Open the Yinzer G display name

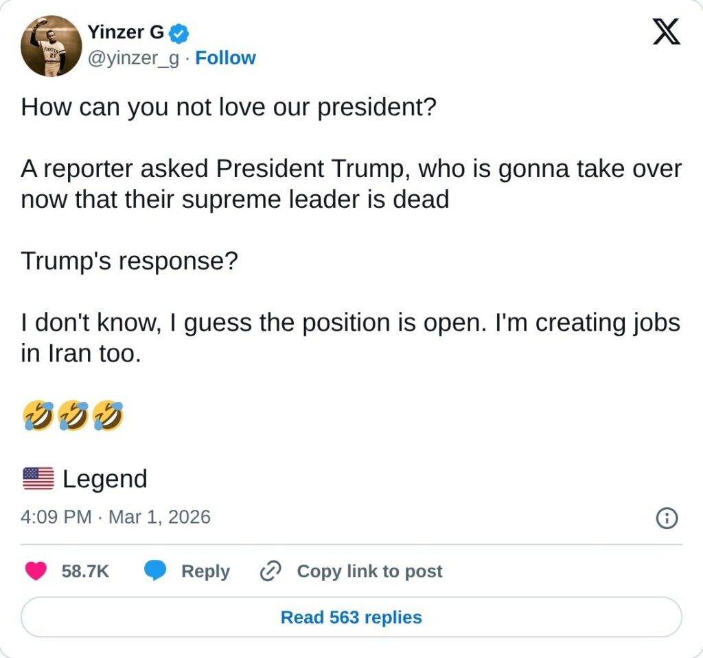coord(126,32)
